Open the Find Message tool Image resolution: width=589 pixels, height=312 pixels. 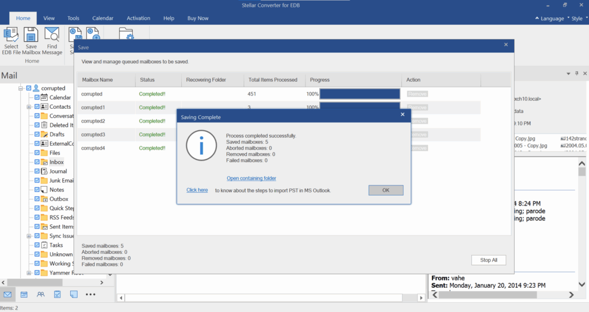(52, 35)
